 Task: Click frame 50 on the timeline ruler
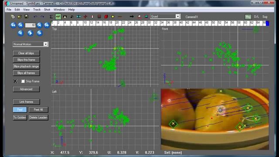pyautogui.click(x=213, y=23)
